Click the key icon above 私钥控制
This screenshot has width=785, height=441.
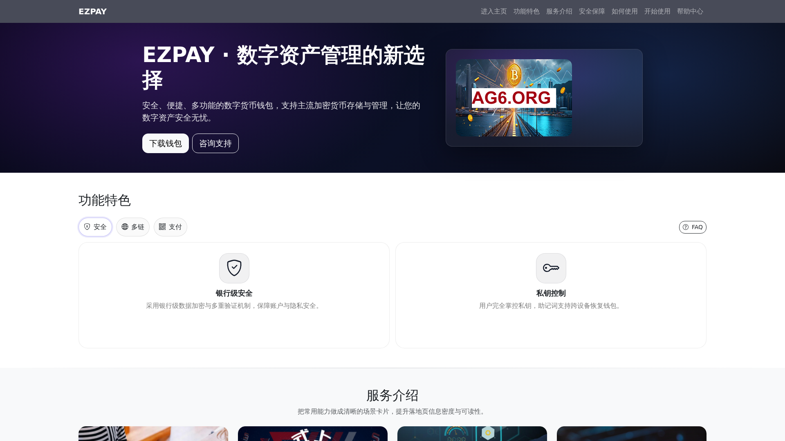551,268
